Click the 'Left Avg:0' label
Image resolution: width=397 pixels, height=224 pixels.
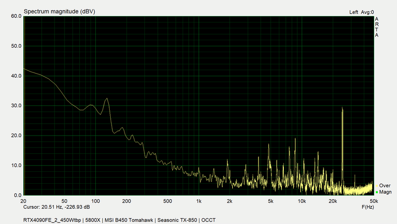tap(361, 12)
